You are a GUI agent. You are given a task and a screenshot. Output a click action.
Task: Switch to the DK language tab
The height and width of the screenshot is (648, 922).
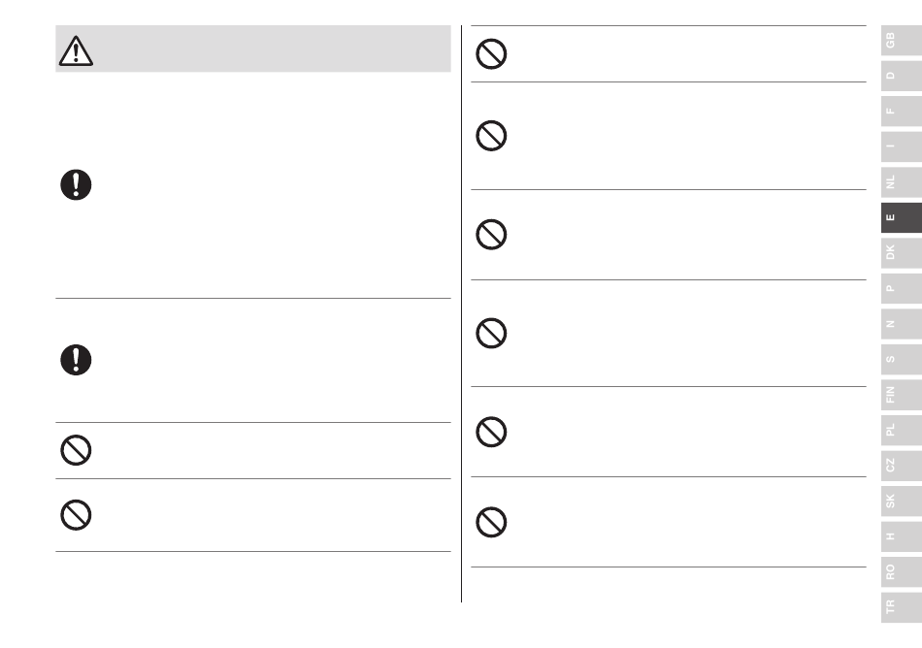[x=902, y=252]
